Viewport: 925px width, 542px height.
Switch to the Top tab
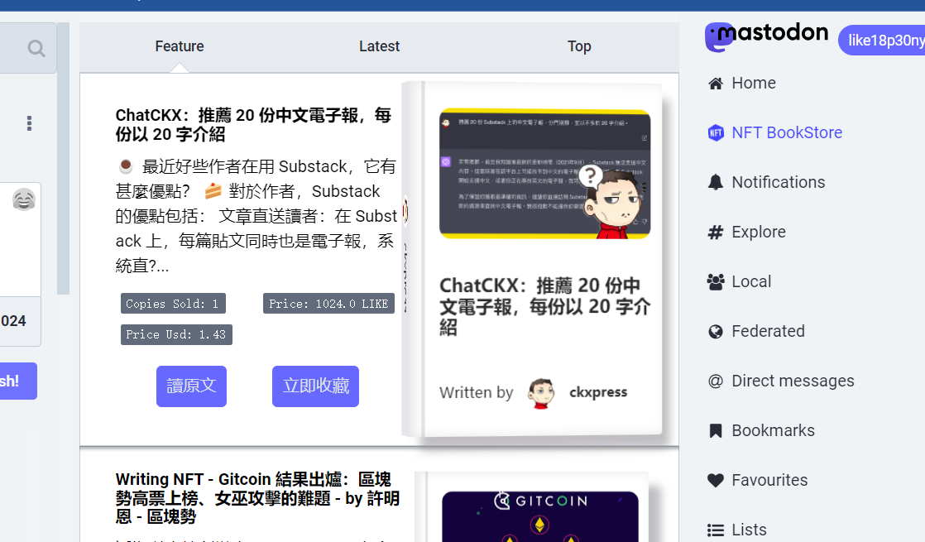click(579, 46)
